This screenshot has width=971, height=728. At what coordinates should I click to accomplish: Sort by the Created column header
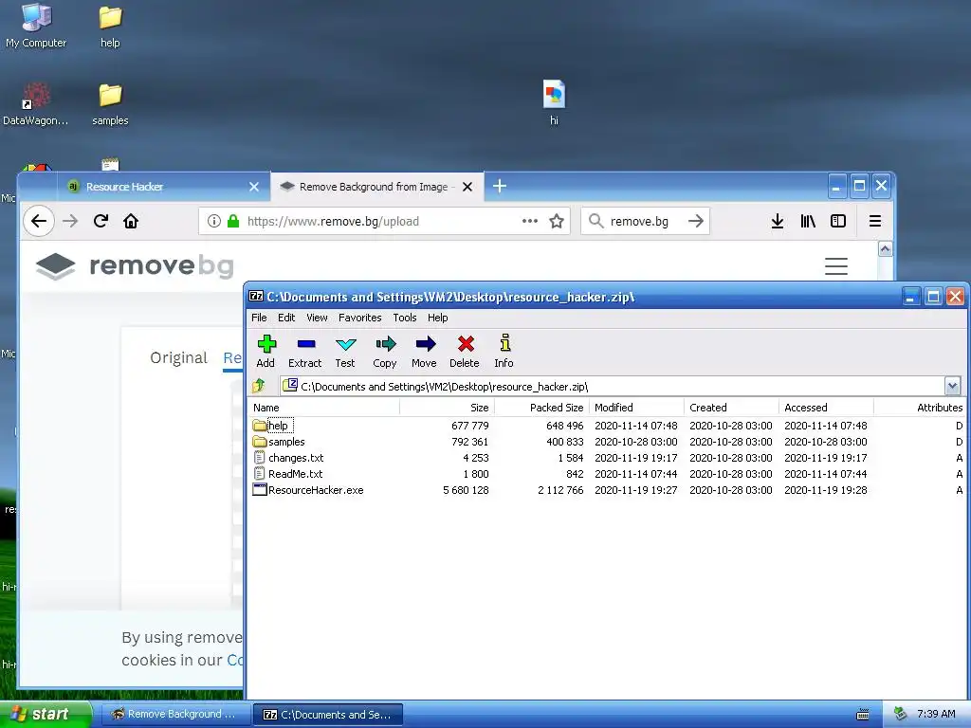coord(731,408)
